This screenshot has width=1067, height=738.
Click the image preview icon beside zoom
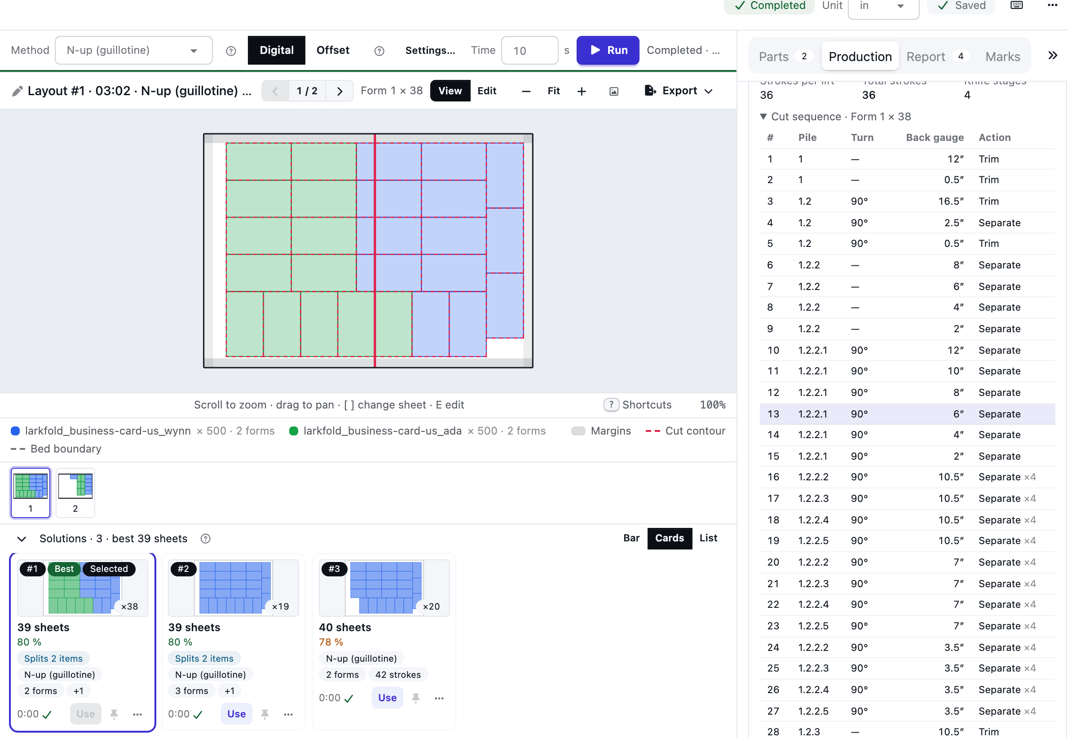614,91
